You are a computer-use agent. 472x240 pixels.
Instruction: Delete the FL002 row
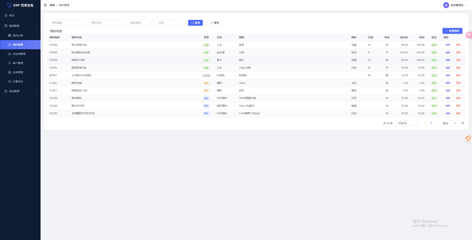(458, 83)
